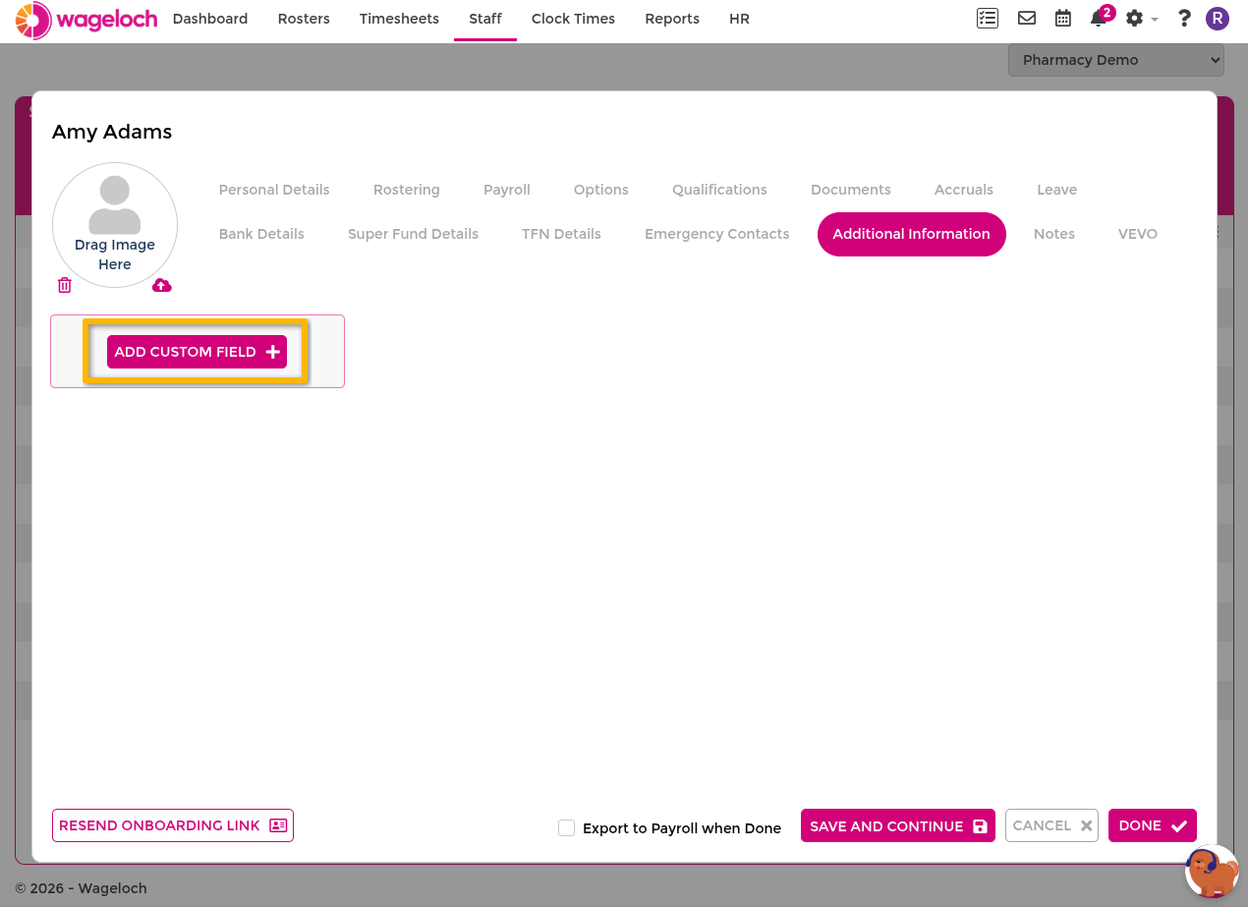The width and height of the screenshot is (1248, 907).
Task: Open the envelope messages icon
Action: 1026,18
